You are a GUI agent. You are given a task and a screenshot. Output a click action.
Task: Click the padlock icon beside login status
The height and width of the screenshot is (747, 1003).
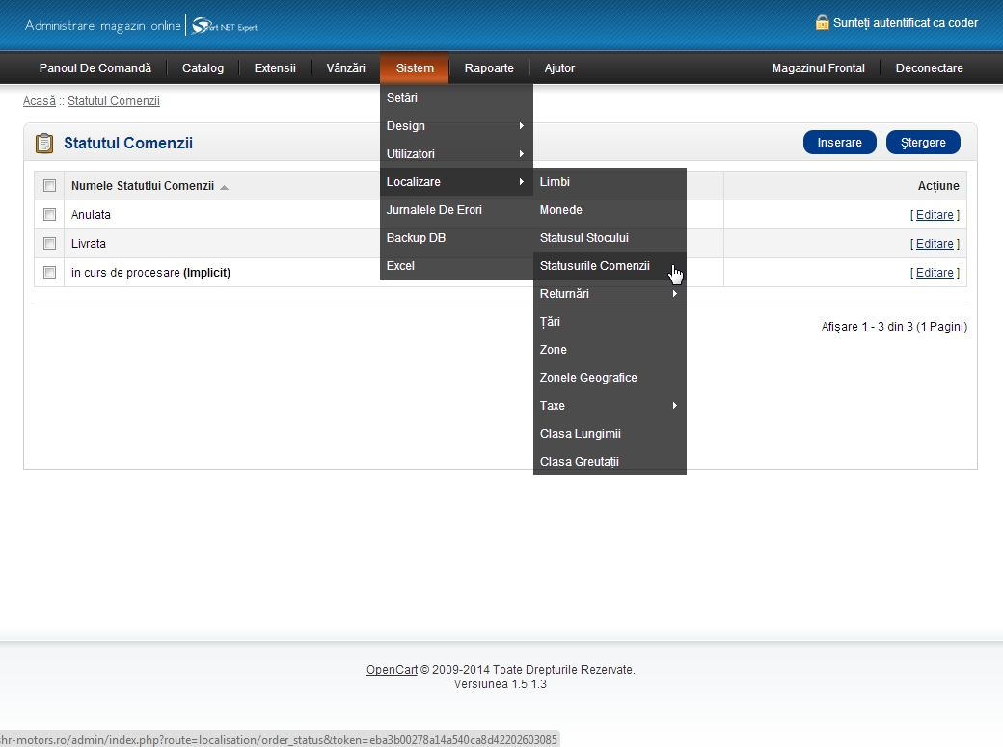(822, 23)
